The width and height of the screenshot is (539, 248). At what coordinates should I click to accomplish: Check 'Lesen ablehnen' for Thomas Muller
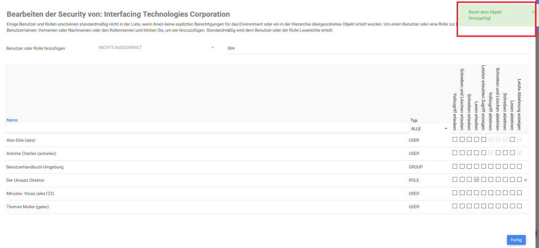tap(512, 206)
